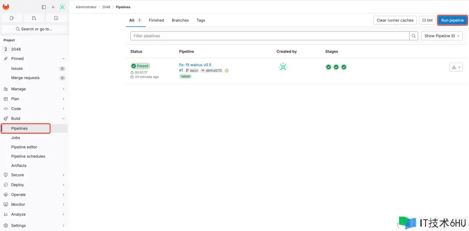Click the creator avatar in pipeline row
469x231 pixels.
(283, 67)
